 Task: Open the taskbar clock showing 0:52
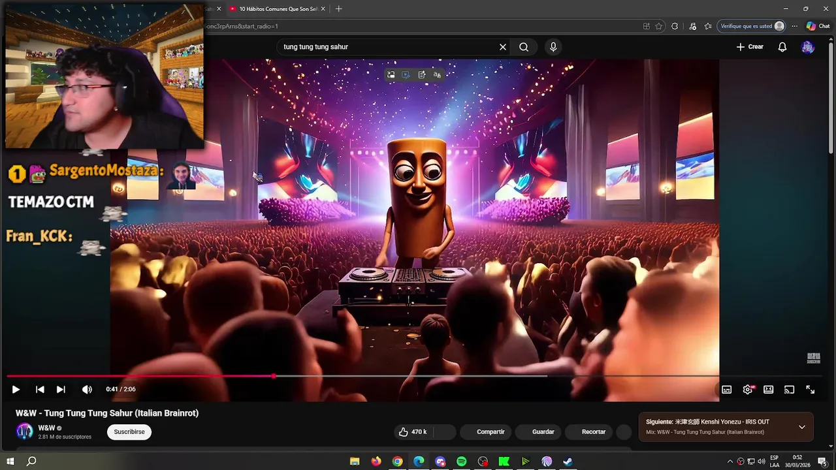(x=797, y=462)
